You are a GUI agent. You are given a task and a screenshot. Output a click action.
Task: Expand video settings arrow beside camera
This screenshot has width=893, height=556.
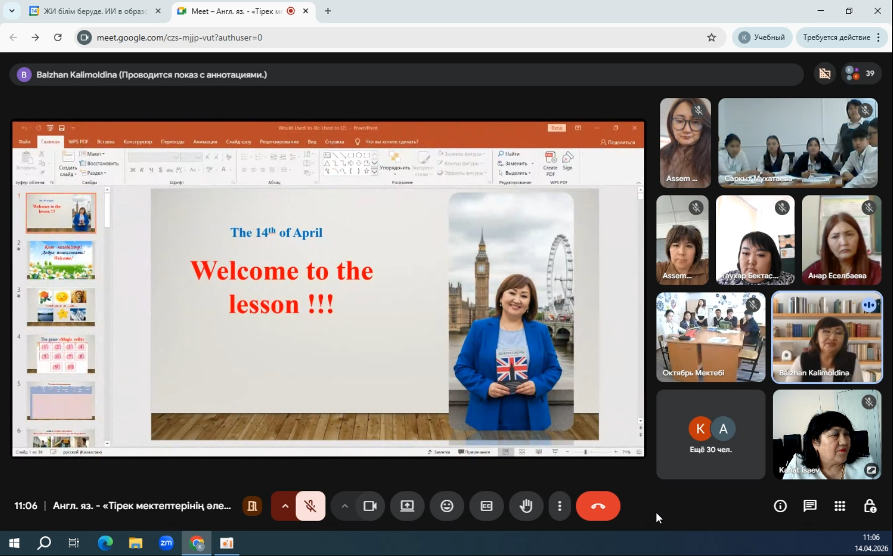tap(344, 506)
